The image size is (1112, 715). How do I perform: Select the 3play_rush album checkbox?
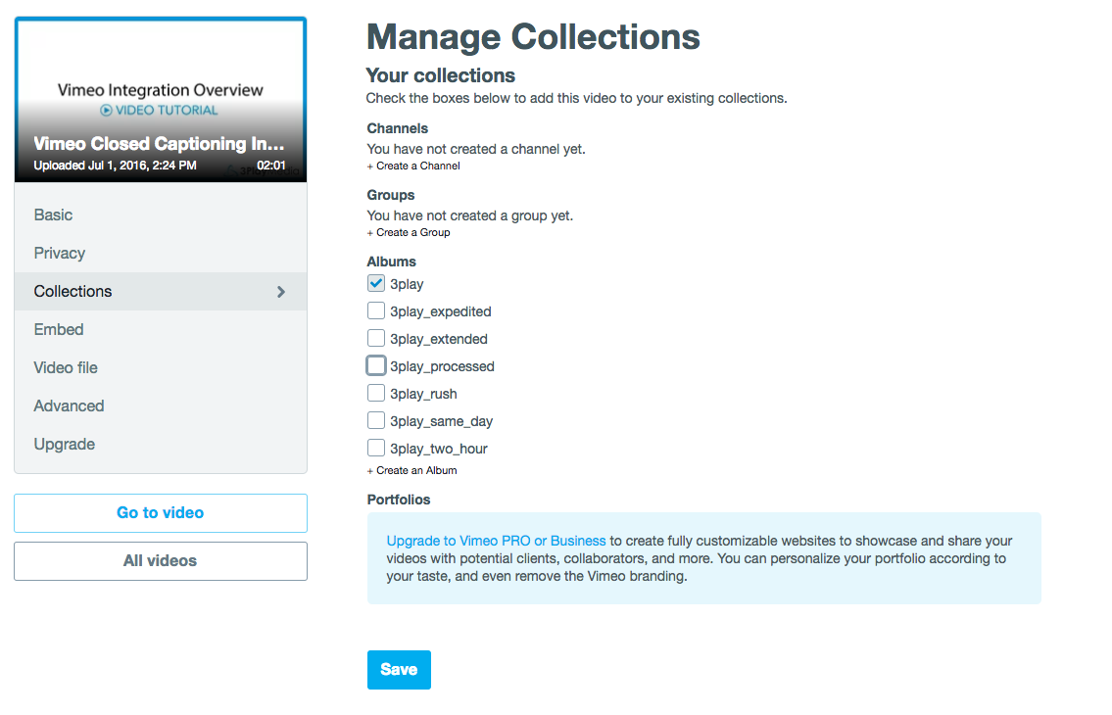[376, 393]
